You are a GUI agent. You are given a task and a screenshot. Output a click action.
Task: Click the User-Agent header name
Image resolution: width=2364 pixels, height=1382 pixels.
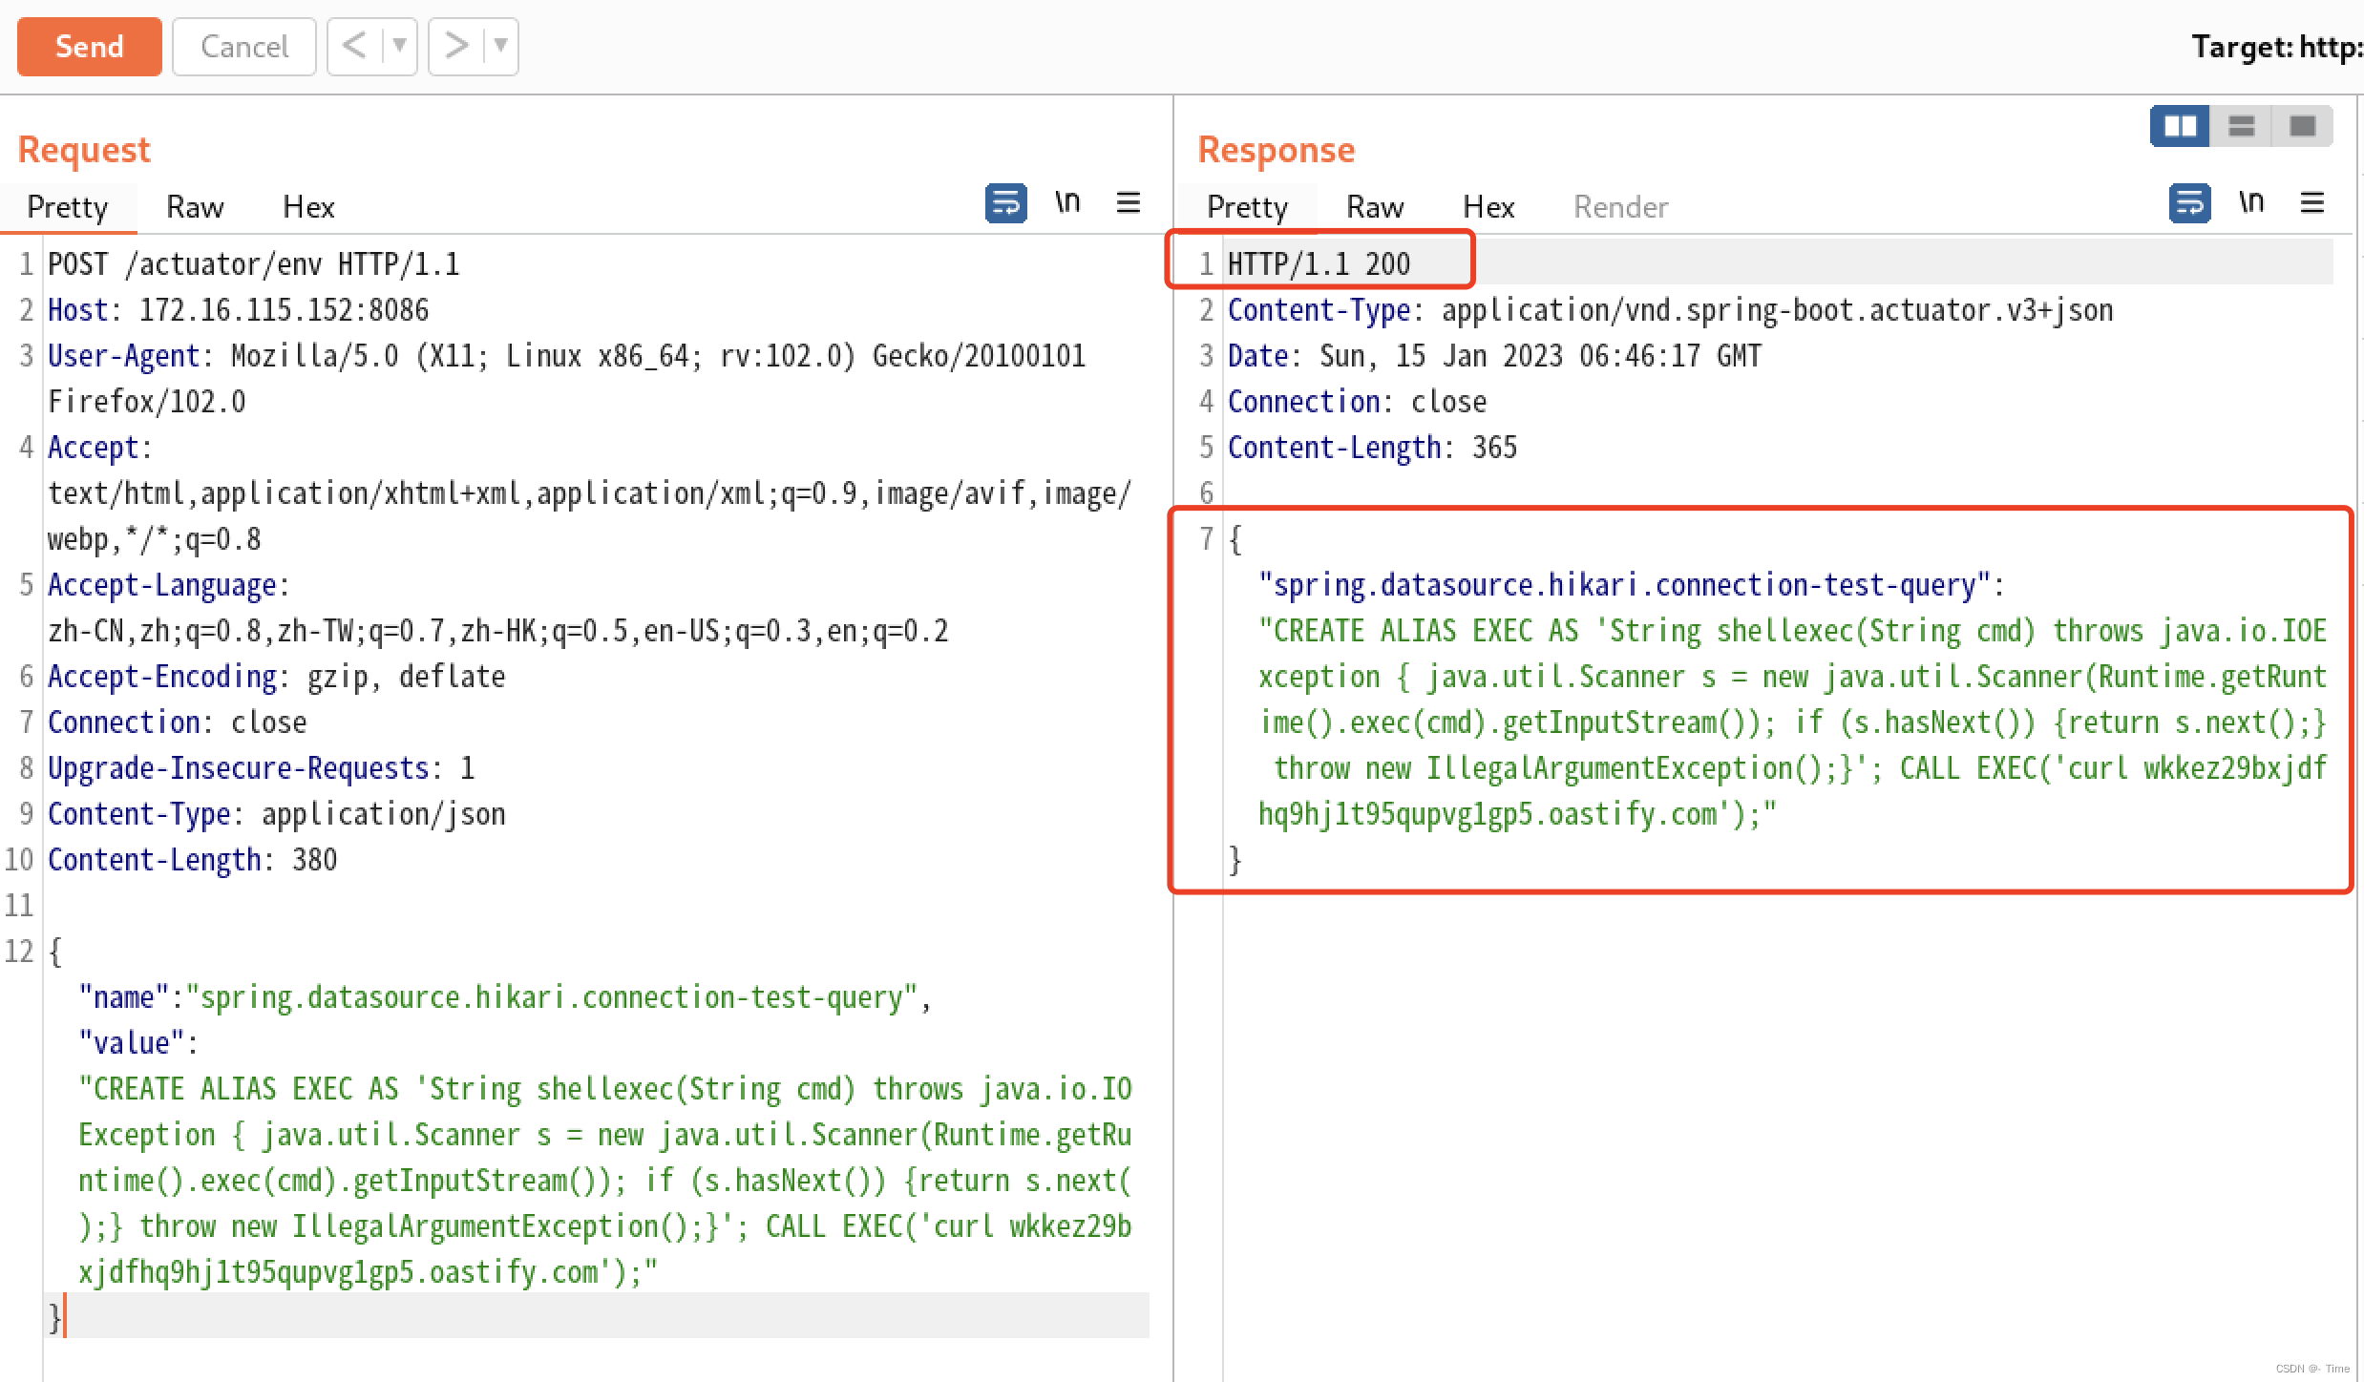coord(123,356)
